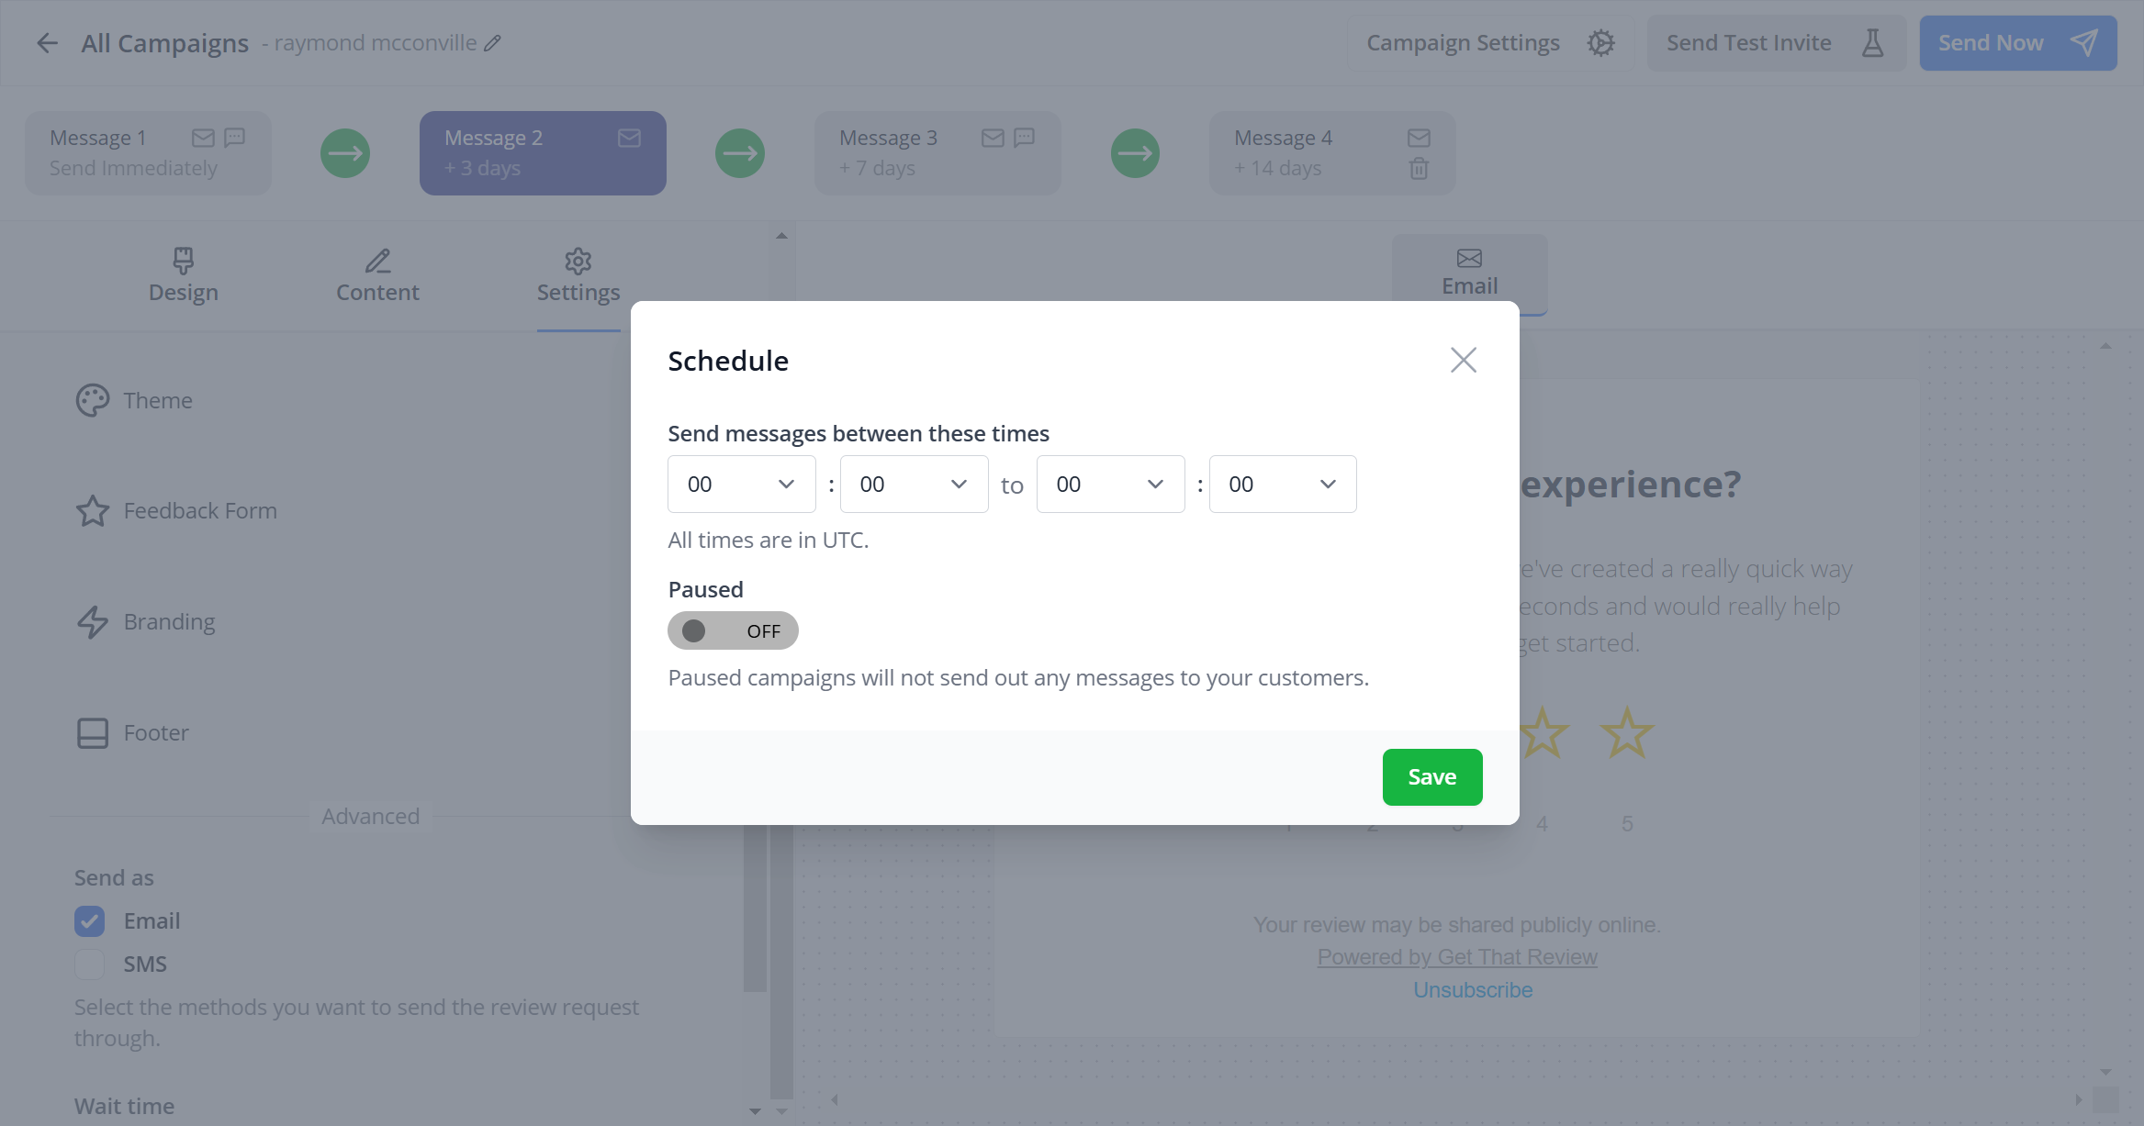Open the start minute dropdown
2144x1126 pixels.
pos(914,485)
